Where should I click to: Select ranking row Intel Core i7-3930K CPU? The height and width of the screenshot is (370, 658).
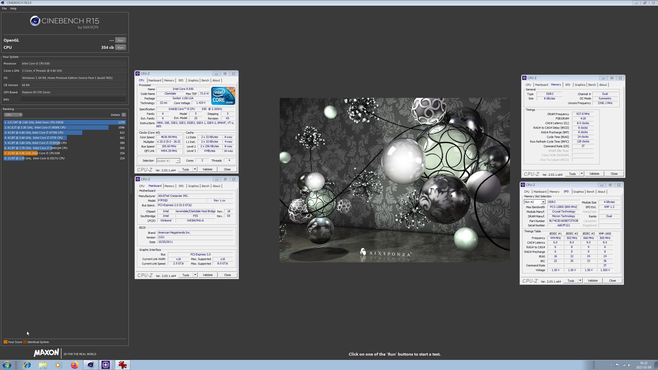(65, 127)
